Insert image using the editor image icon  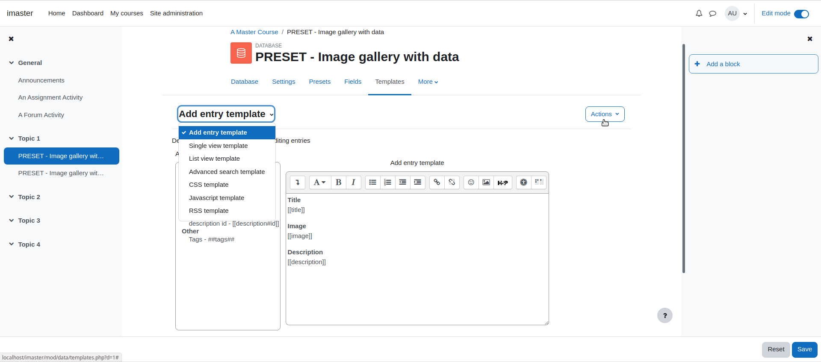[486, 182]
